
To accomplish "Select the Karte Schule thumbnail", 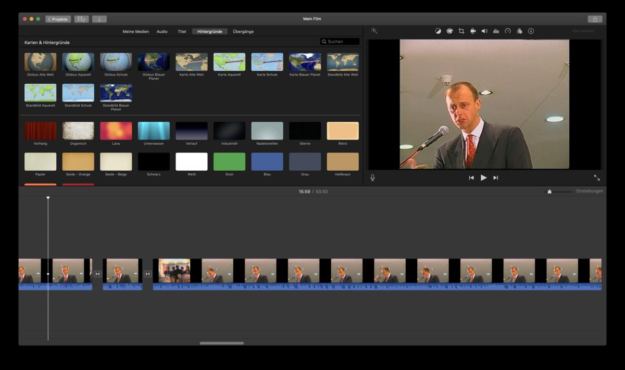I will pyautogui.click(x=267, y=62).
